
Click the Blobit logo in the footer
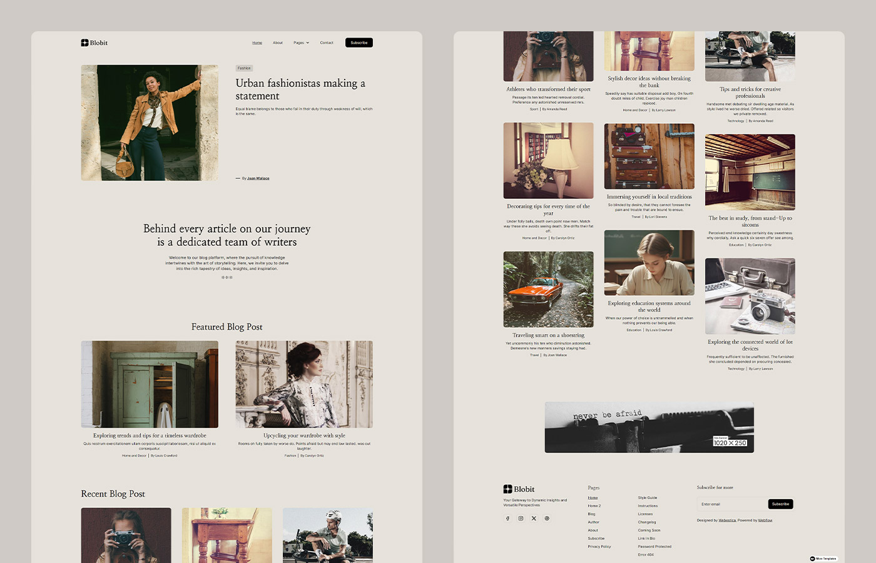[x=518, y=489]
